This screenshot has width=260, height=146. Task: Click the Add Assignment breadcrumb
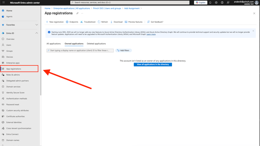132,8
